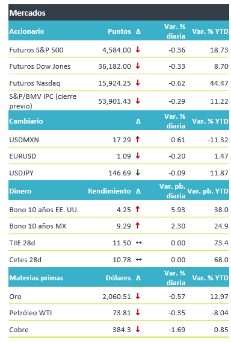Click the Petróleo WTI row label
The height and width of the screenshot is (346, 231).
31,313
